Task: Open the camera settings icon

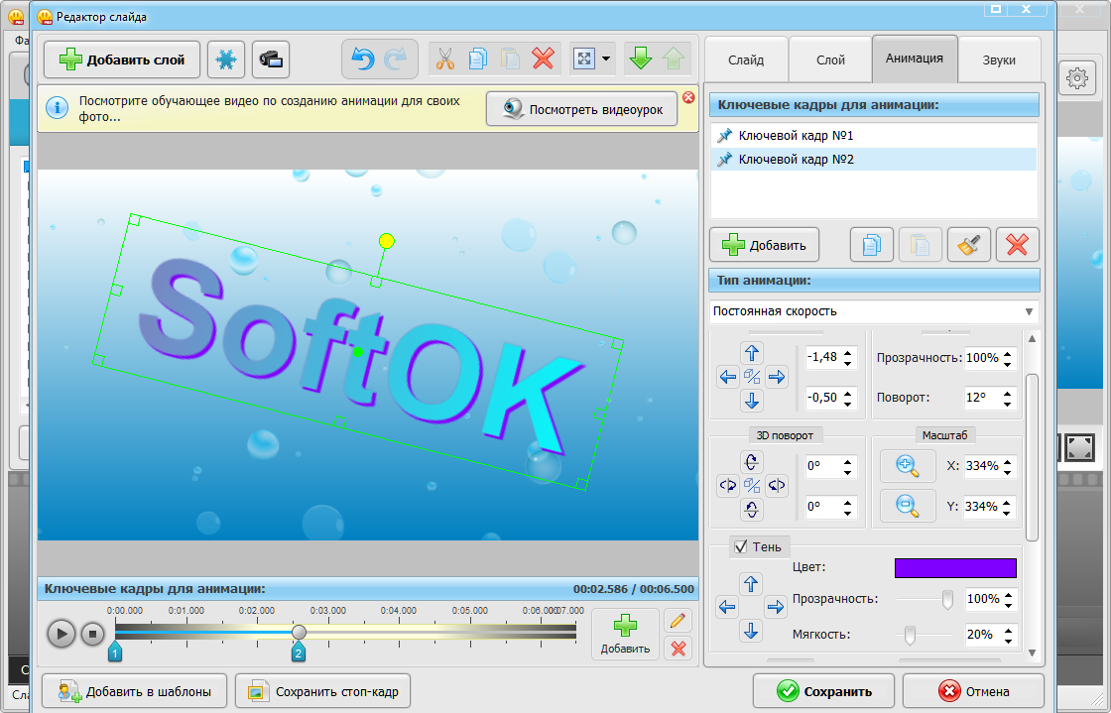Action: 271,59
